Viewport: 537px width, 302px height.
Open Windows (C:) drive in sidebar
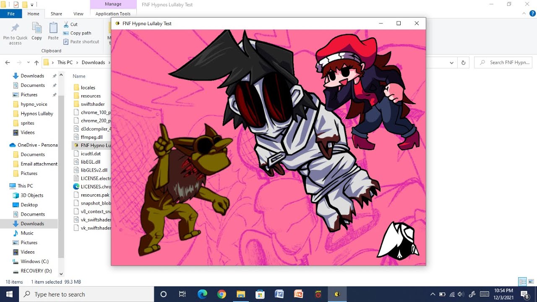(34, 261)
